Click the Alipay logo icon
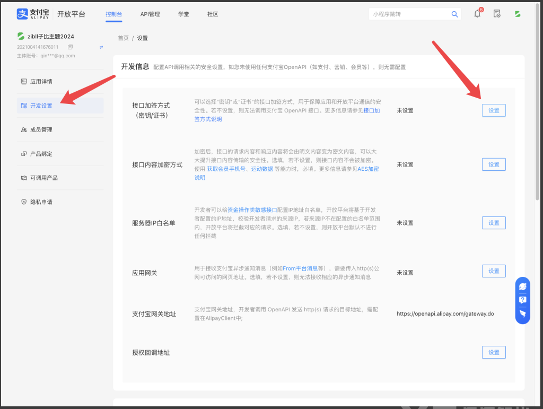Screen dimensions: 543x409 coord(22,14)
